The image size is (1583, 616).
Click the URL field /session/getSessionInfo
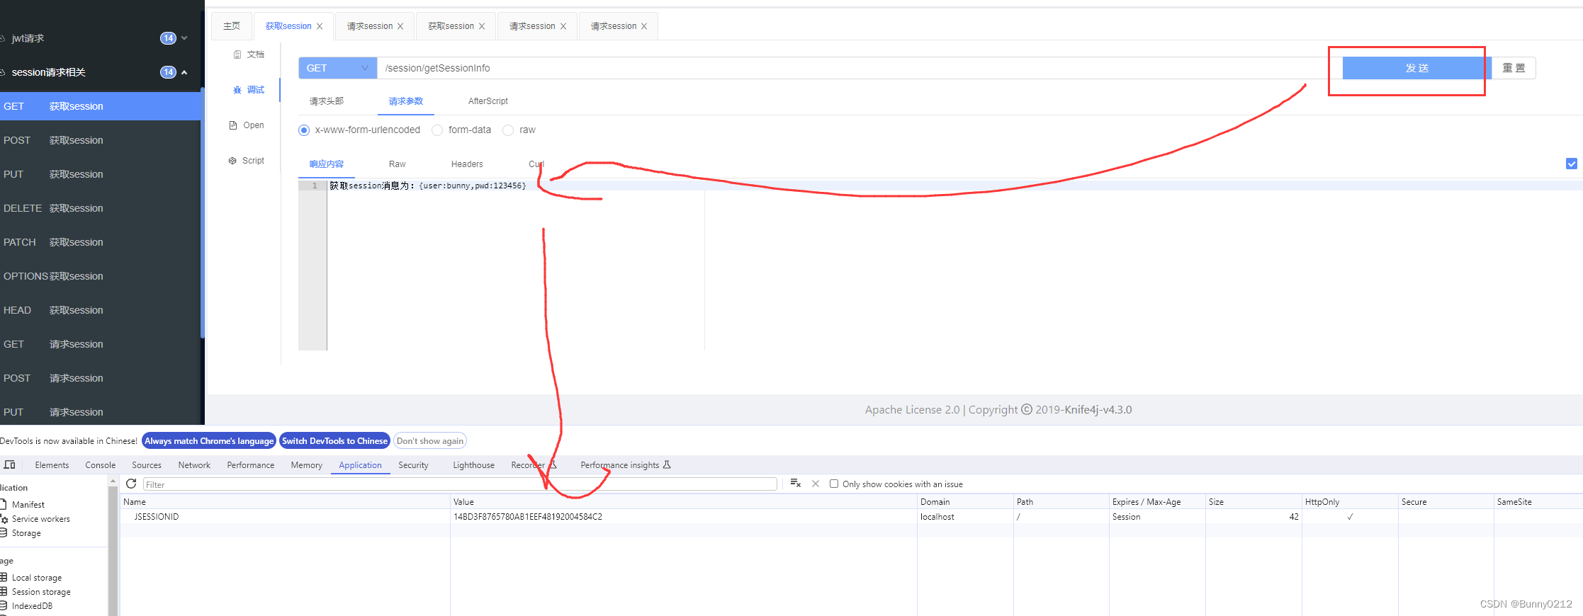pos(860,68)
